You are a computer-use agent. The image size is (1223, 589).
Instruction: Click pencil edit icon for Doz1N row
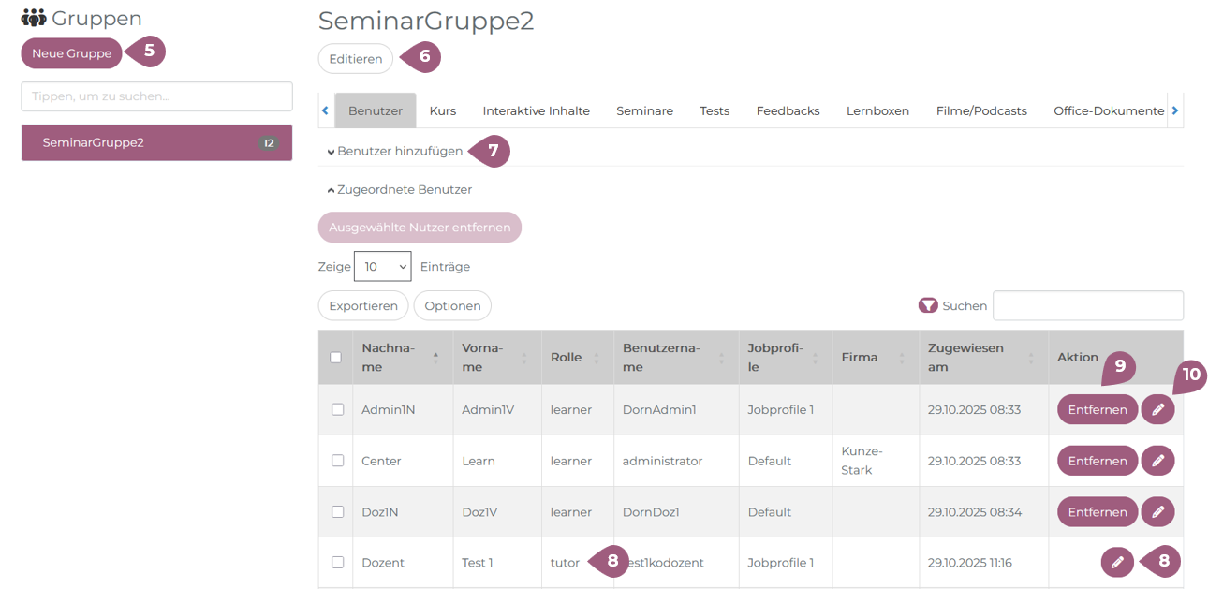(x=1157, y=512)
